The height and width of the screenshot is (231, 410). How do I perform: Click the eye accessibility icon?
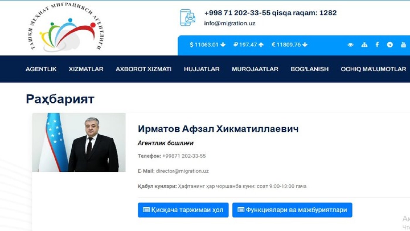[350, 45]
